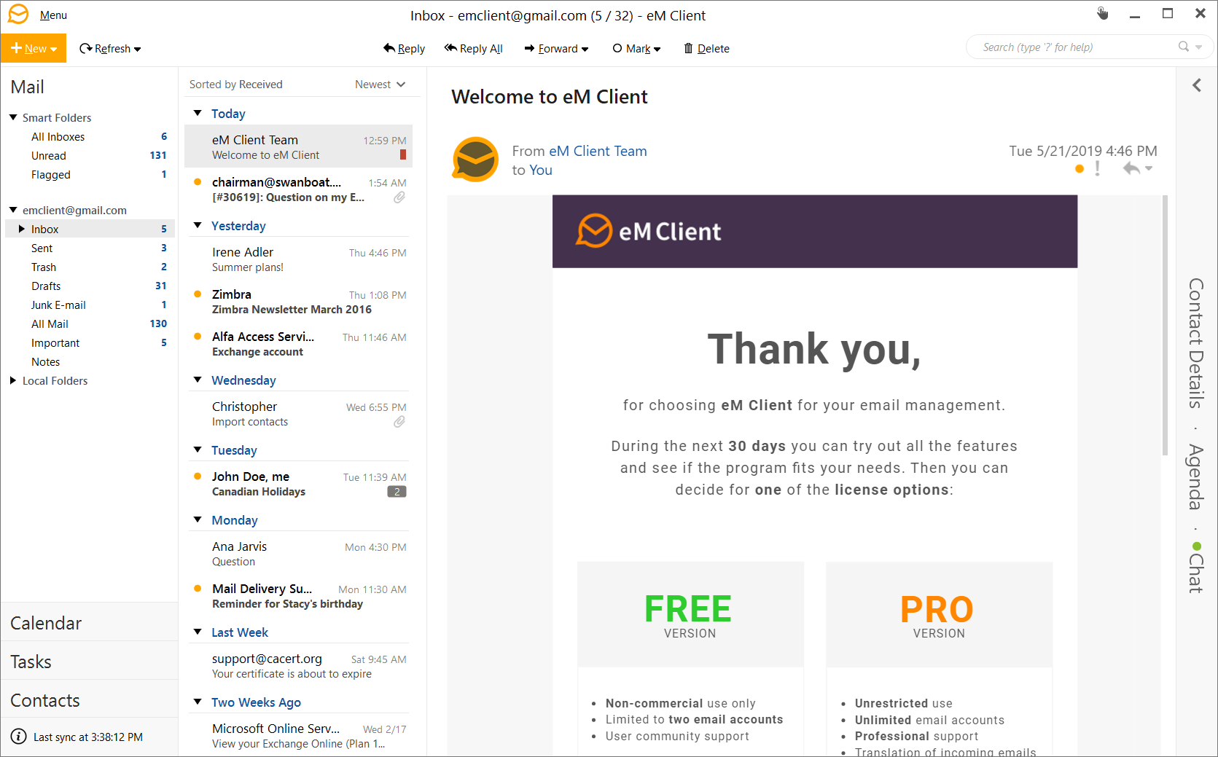Click the attachment paperclip on Christopher's email
The height and width of the screenshot is (757, 1218).
tap(399, 422)
